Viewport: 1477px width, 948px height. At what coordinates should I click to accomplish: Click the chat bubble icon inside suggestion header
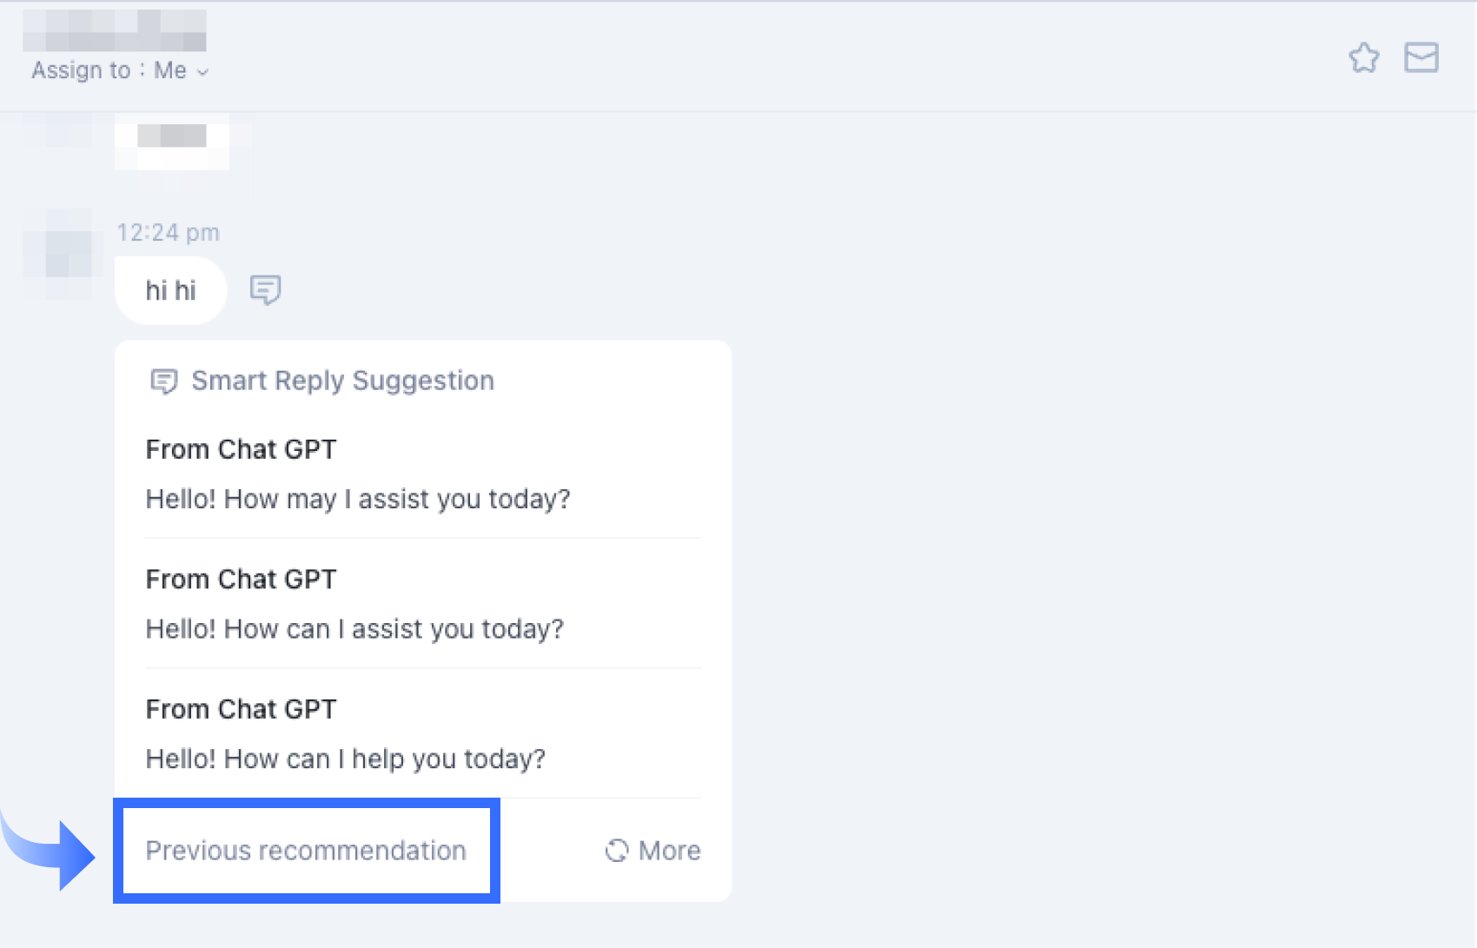pos(164,381)
